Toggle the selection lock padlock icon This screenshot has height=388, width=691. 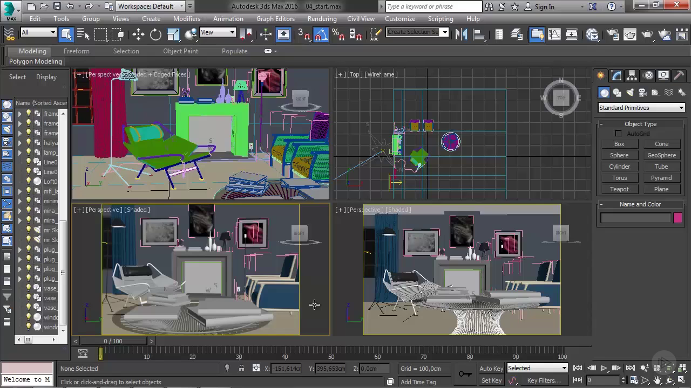pos(241,369)
